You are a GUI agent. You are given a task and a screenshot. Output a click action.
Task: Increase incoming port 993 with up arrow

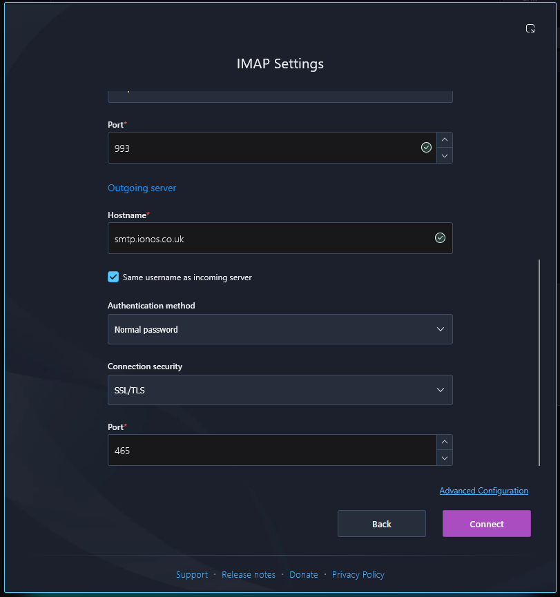tap(444, 139)
